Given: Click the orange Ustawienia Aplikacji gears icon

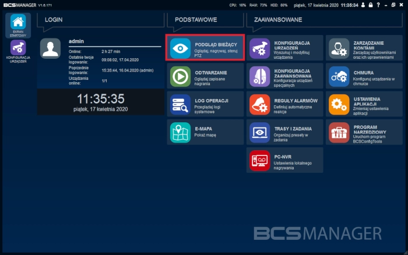Looking at the screenshot, I should click(339, 104).
